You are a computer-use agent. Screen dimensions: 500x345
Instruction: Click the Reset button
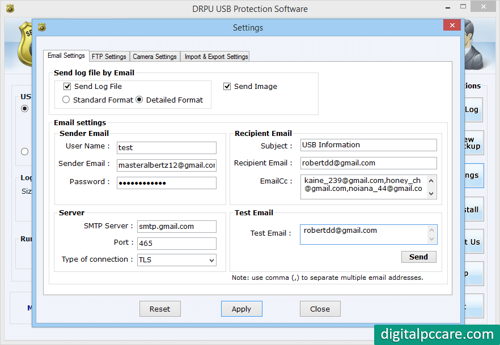pos(160,309)
